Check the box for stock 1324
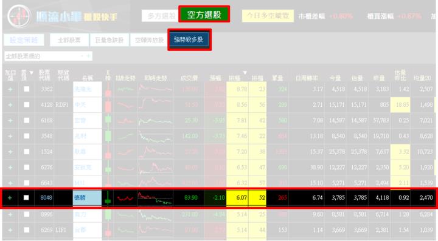This screenshot has width=438, height=241. pos(27,151)
